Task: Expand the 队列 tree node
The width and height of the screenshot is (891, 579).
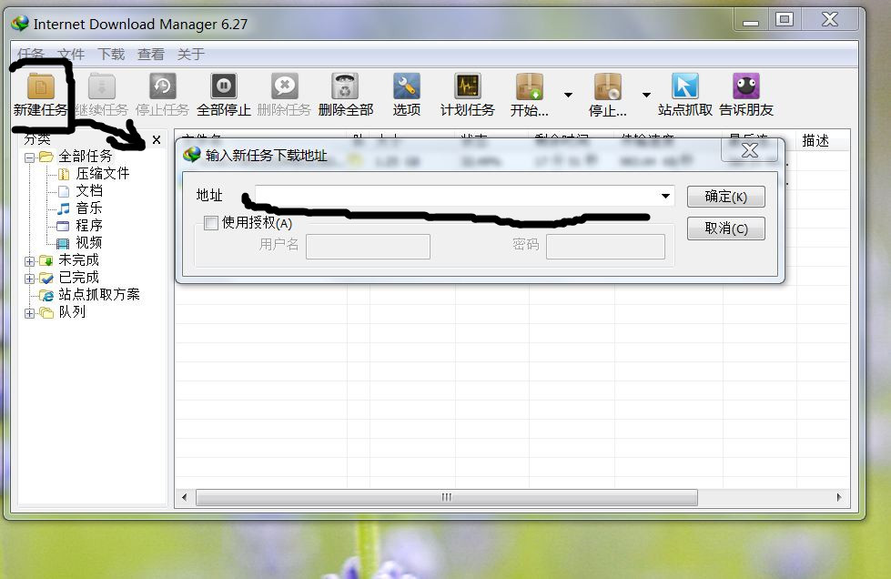Action: click(x=29, y=313)
